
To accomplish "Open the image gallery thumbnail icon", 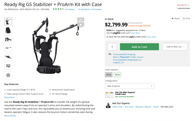I will tap(8, 66).
